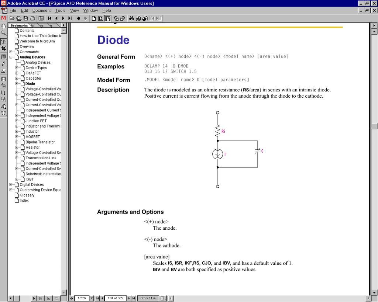Image resolution: width=378 pixels, height=302 pixels.
Task: Click the Search documents icon
Action: click(138, 18)
